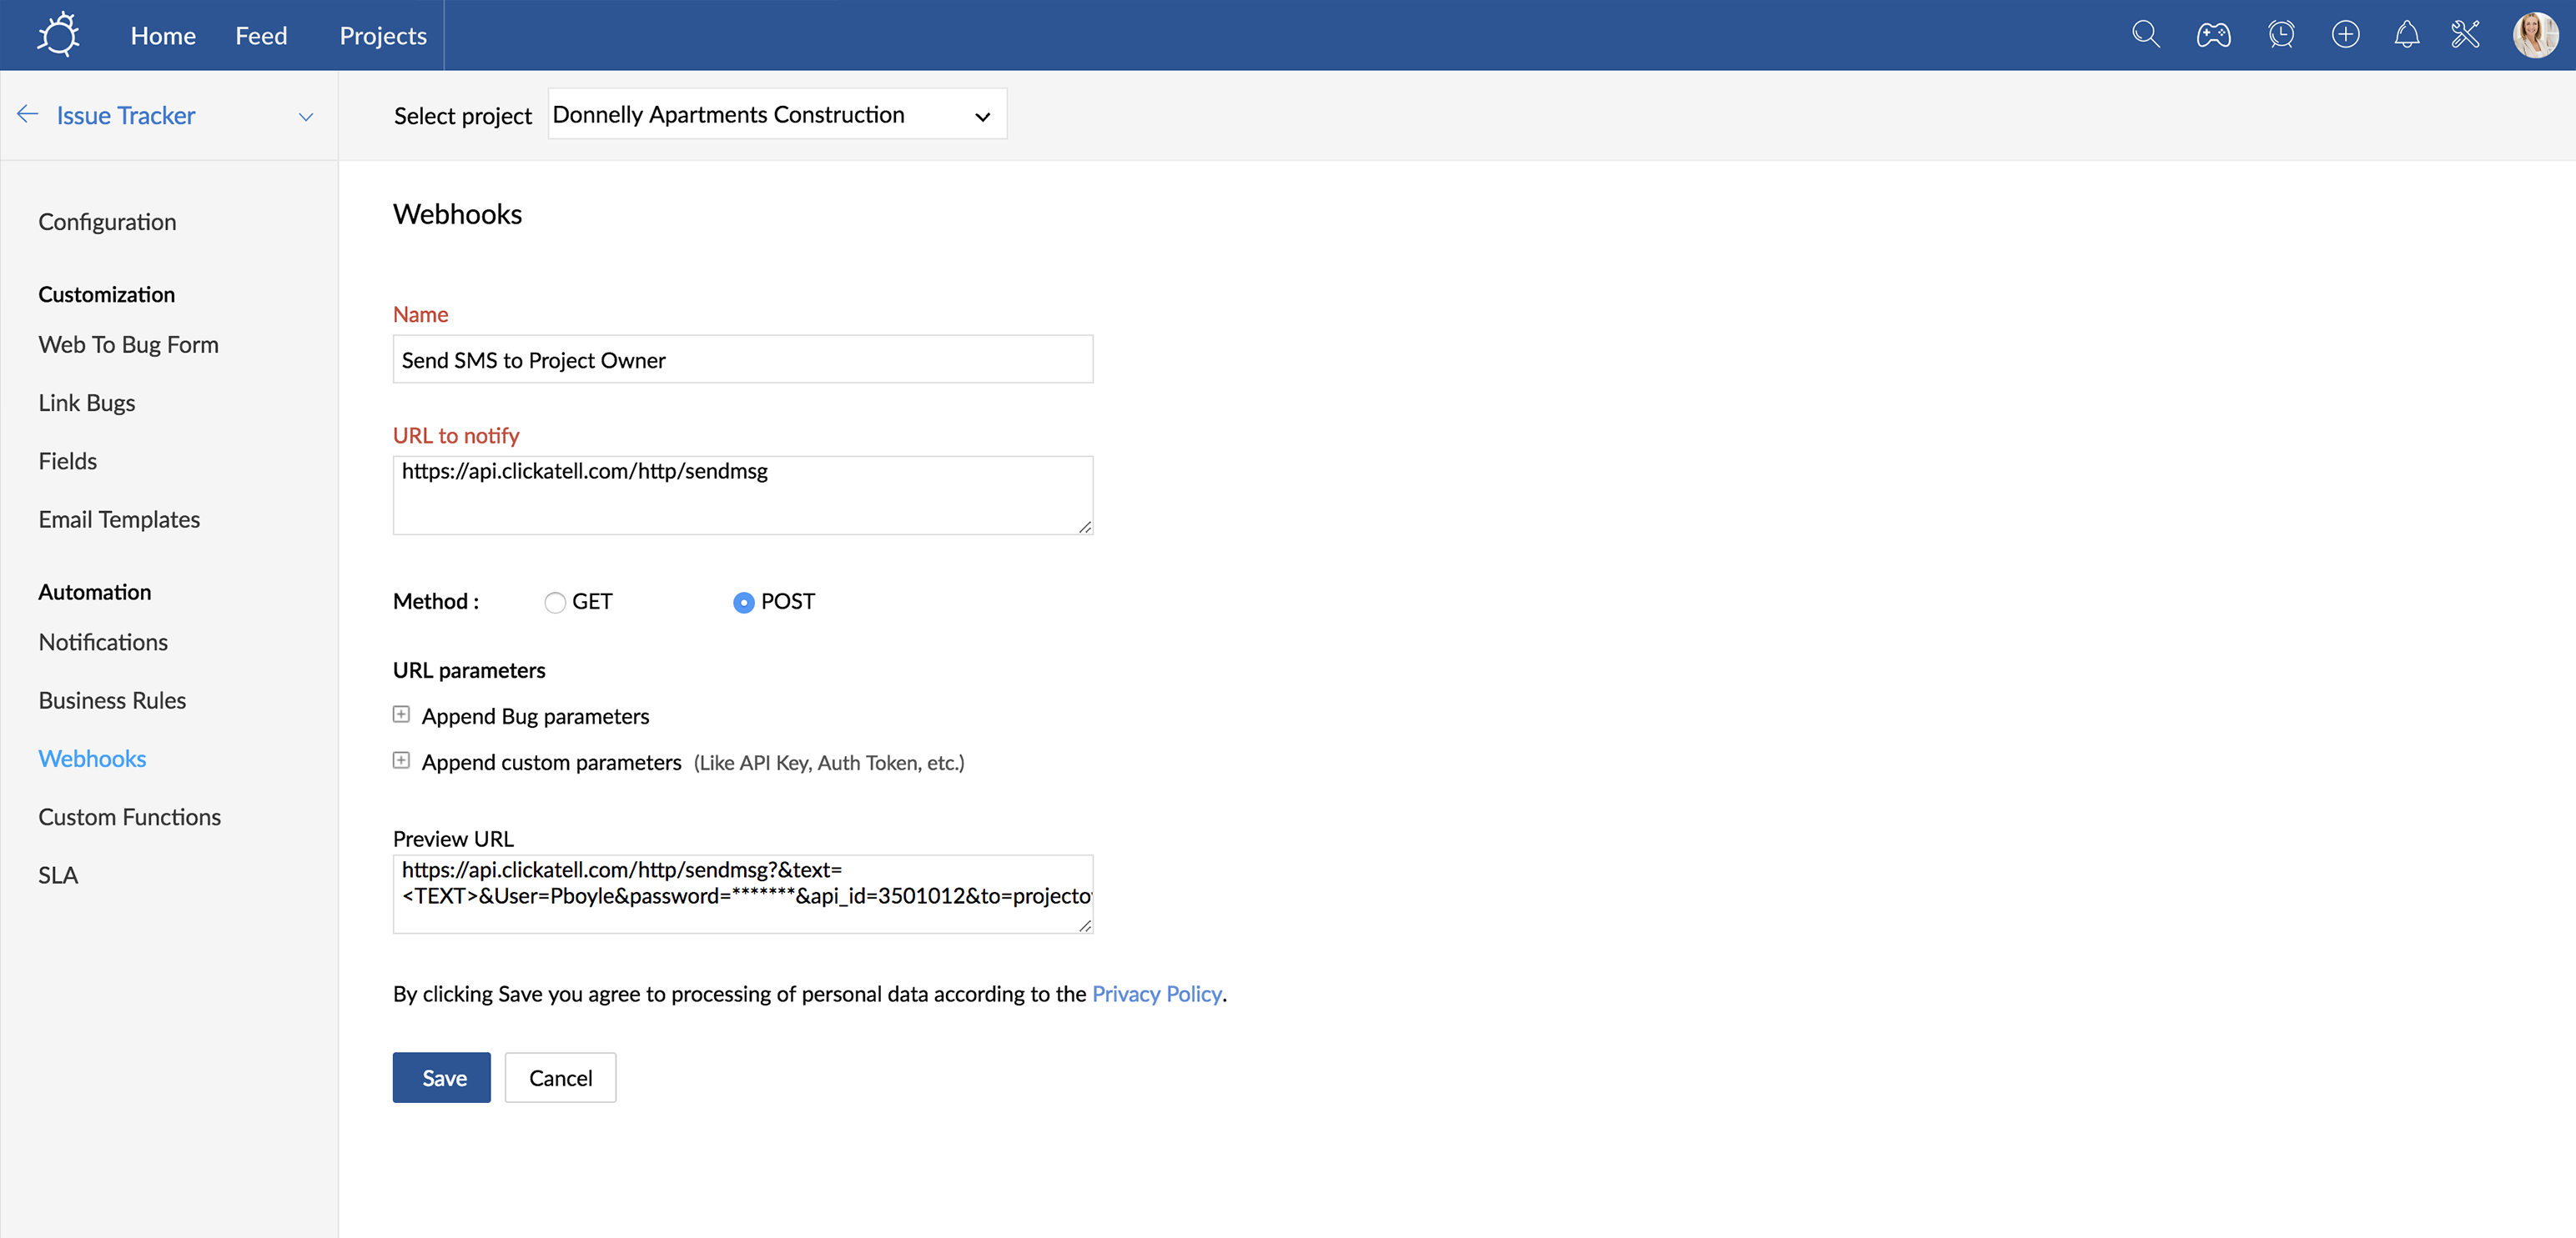Screen dimensions: 2576x1238
Task: Click the bug logo icon
Action: 58,35
